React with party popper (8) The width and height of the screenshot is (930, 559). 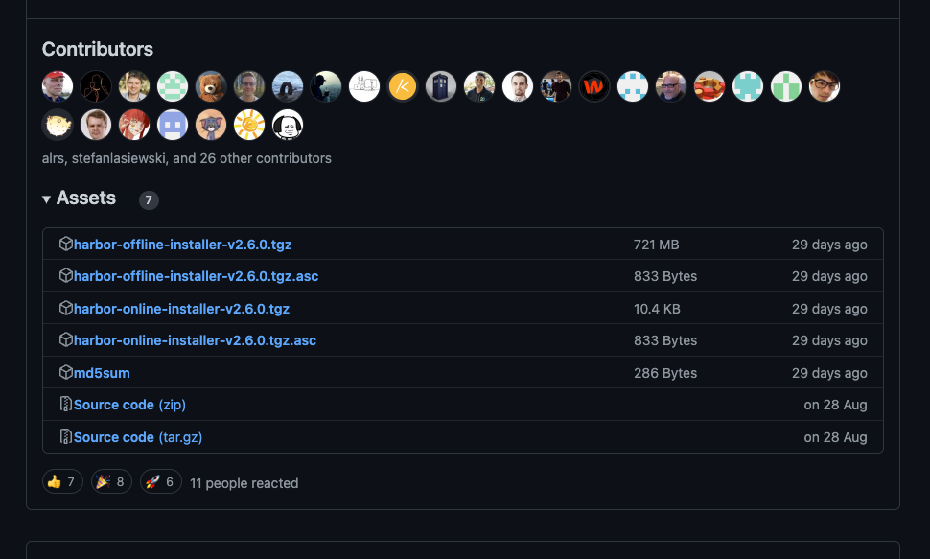[x=111, y=482]
